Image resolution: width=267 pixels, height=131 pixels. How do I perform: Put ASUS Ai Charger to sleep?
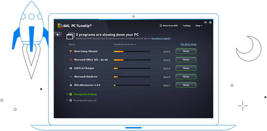(186, 68)
